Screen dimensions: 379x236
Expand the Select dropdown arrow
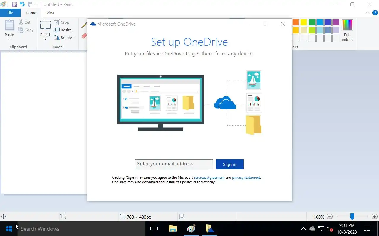[45, 39]
